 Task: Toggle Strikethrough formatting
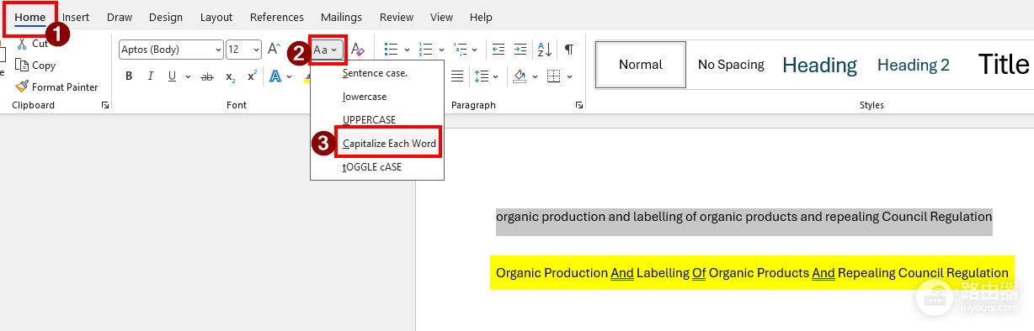[207, 76]
